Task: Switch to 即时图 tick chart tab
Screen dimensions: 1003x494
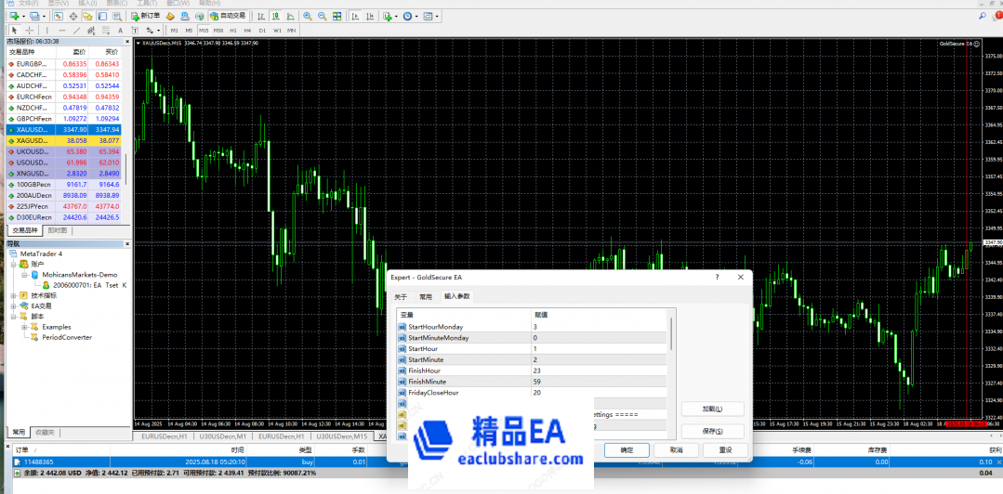Action: pyautogui.click(x=57, y=230)
